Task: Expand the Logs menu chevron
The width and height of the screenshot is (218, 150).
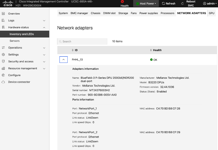Action: (44, 21)
